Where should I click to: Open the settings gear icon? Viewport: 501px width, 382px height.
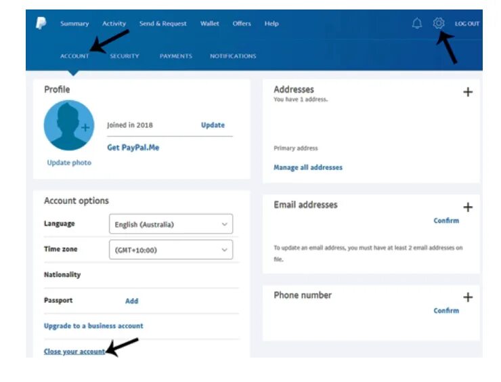click(439, 23)
